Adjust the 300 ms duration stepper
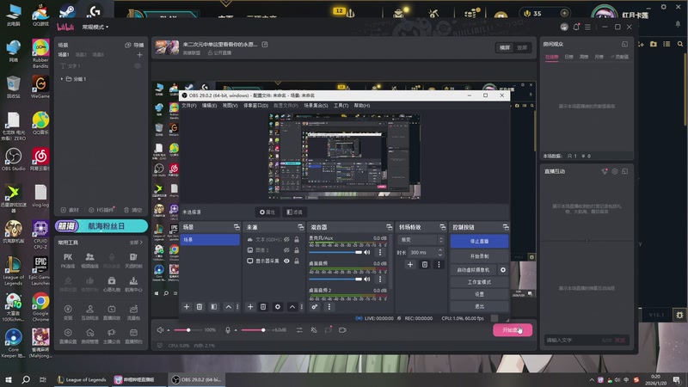Image resolution: width=688 pixels, height=387 pixels. (440, 252)
